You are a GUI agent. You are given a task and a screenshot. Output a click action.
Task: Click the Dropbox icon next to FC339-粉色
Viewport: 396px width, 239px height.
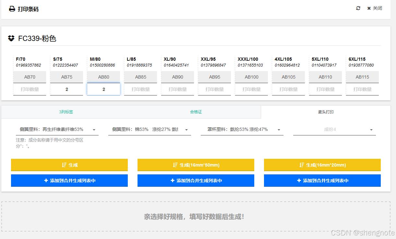(x=11, y=38)
